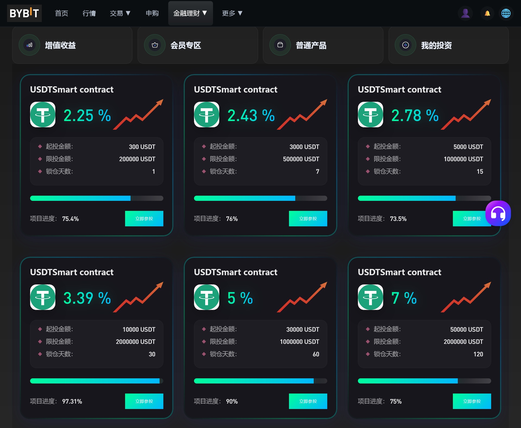Click the rising arrow chart on 2.43% card
Image resolution: width=521 pixels, height=428 pixels.
(302, 114)
